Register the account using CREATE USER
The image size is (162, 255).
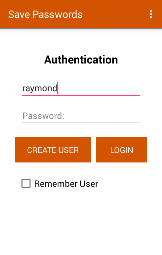pyautogui.click(x=53, y=150)
